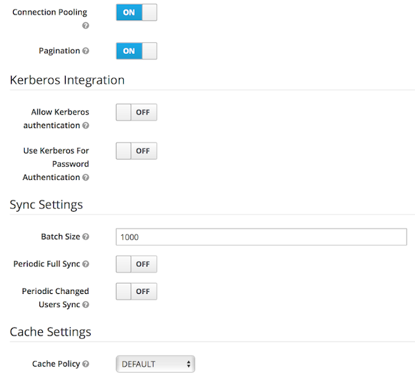This screenshot has height=377, width=415.
Task: Click the Periodic Changed Users Sync label
Action: pos(55,298)
